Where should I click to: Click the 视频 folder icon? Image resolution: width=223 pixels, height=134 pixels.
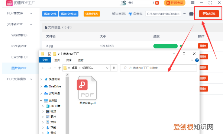coord(48,111)
